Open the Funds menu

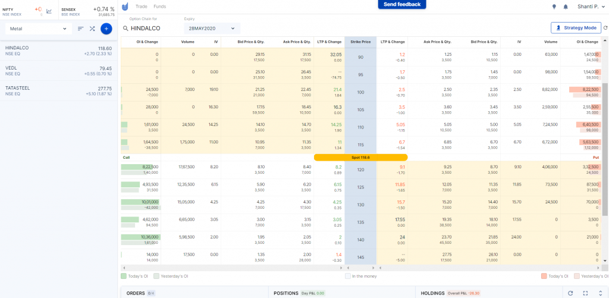[x=159, y=7]
